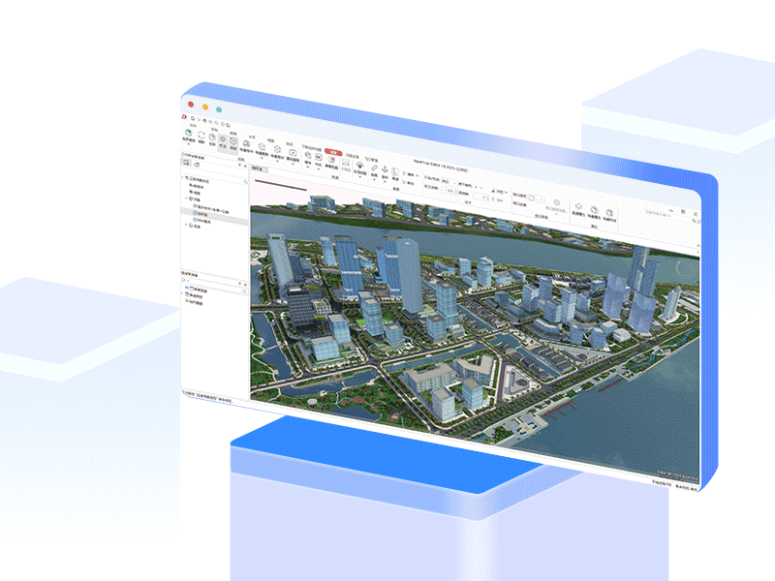This screenshot has height=581, width=775.
Task: Expand the bottom node in the workspace tree
Action: coord(186,226)
